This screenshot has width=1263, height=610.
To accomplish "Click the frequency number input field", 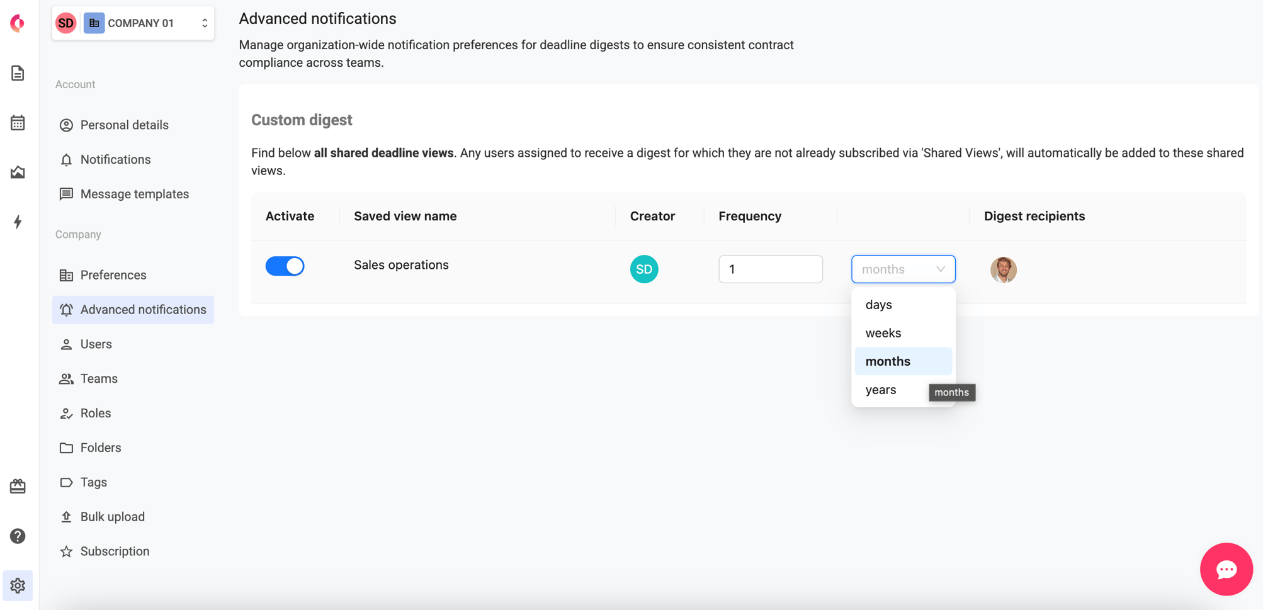I will click(x=771, y=269).
